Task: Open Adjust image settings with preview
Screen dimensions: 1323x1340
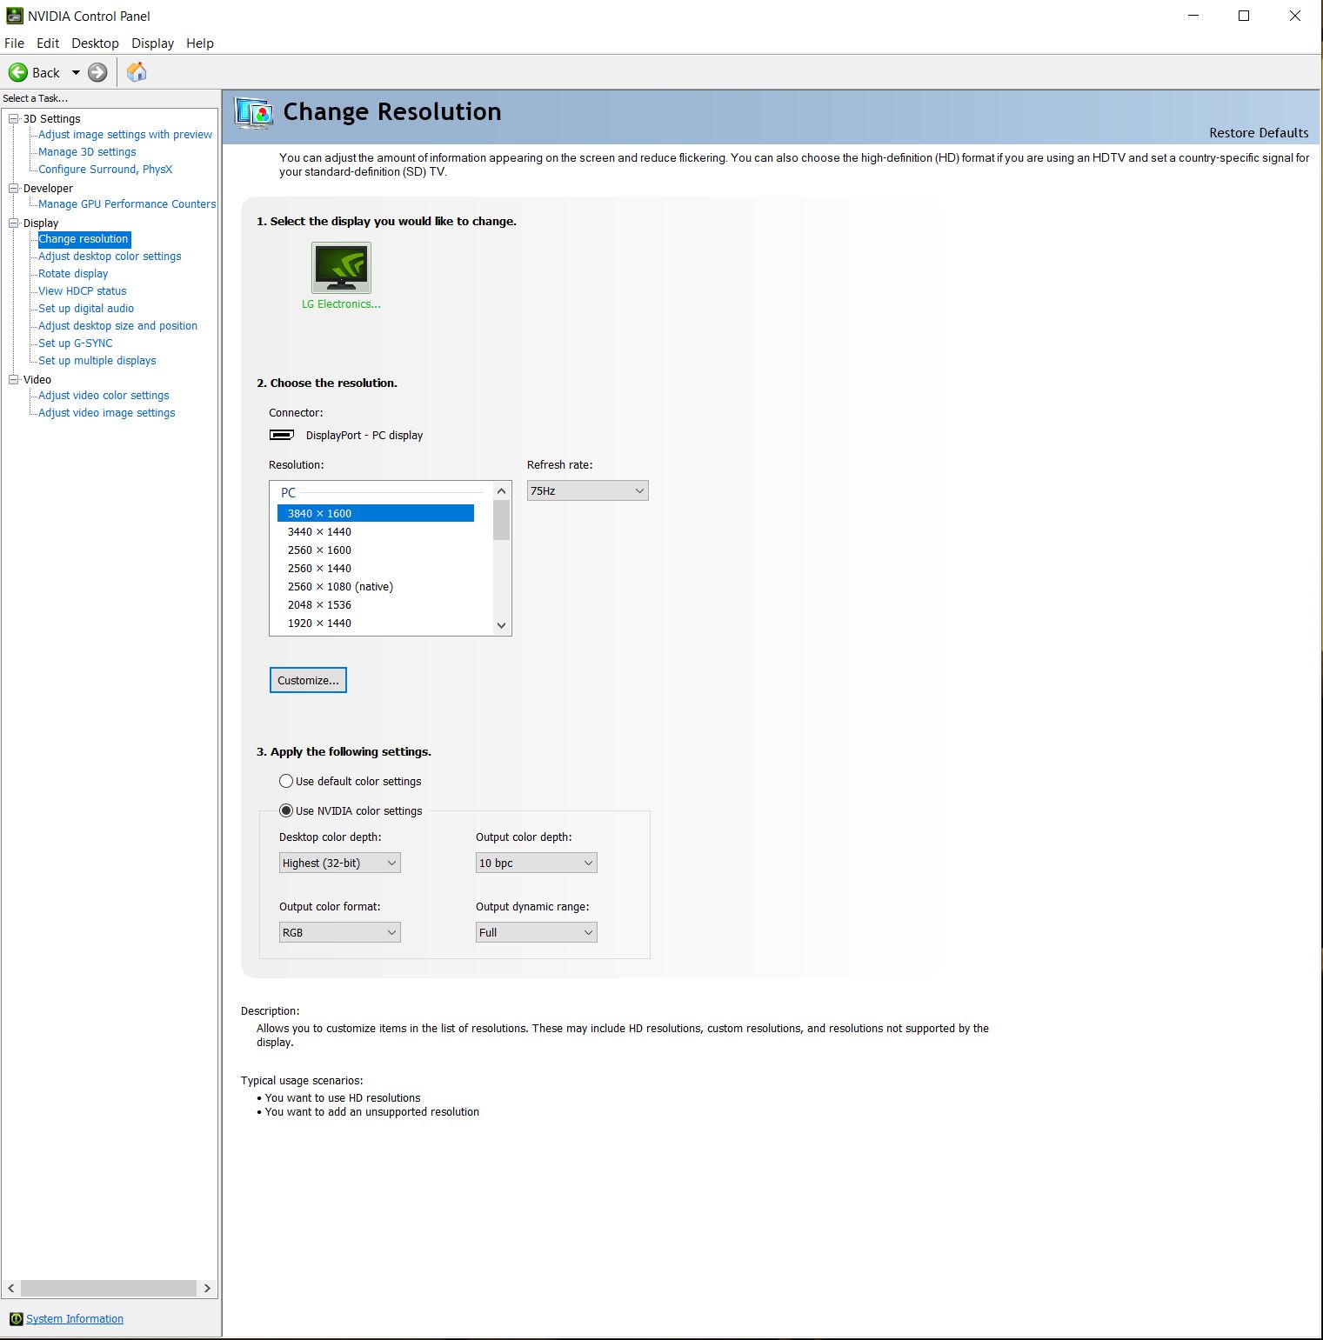Action: (125, 135)
